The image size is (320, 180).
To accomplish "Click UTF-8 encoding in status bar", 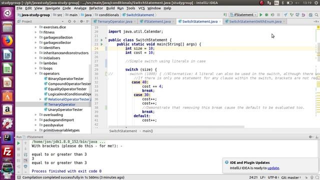I will [273, 177].
